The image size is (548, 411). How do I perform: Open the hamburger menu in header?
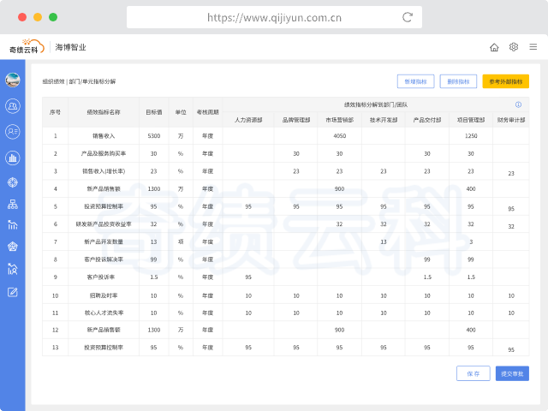(x=533, y=47)
